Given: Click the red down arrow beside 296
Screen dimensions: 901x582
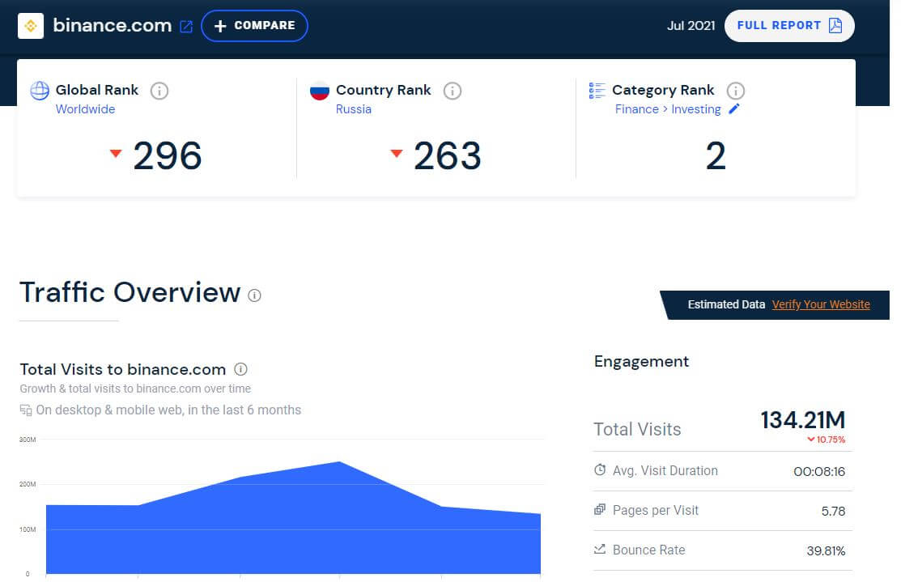Looking at the screenshot, I should click(x=116, y=153).
